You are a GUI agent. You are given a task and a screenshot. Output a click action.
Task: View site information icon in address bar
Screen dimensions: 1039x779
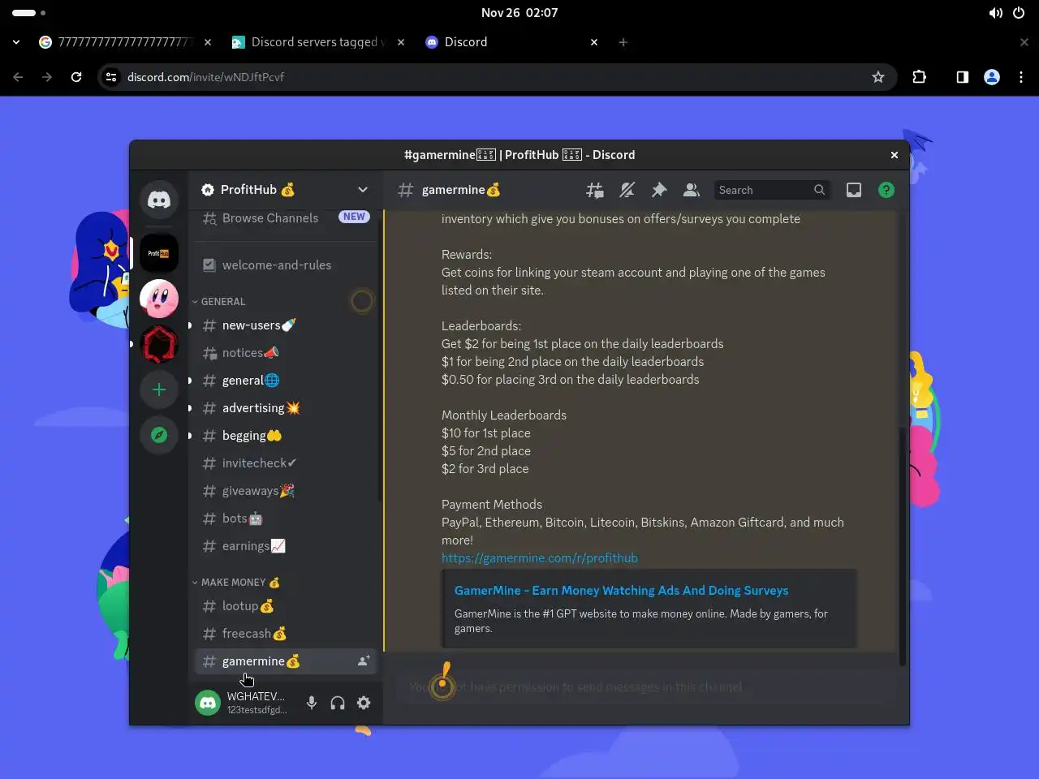[111, 77]
